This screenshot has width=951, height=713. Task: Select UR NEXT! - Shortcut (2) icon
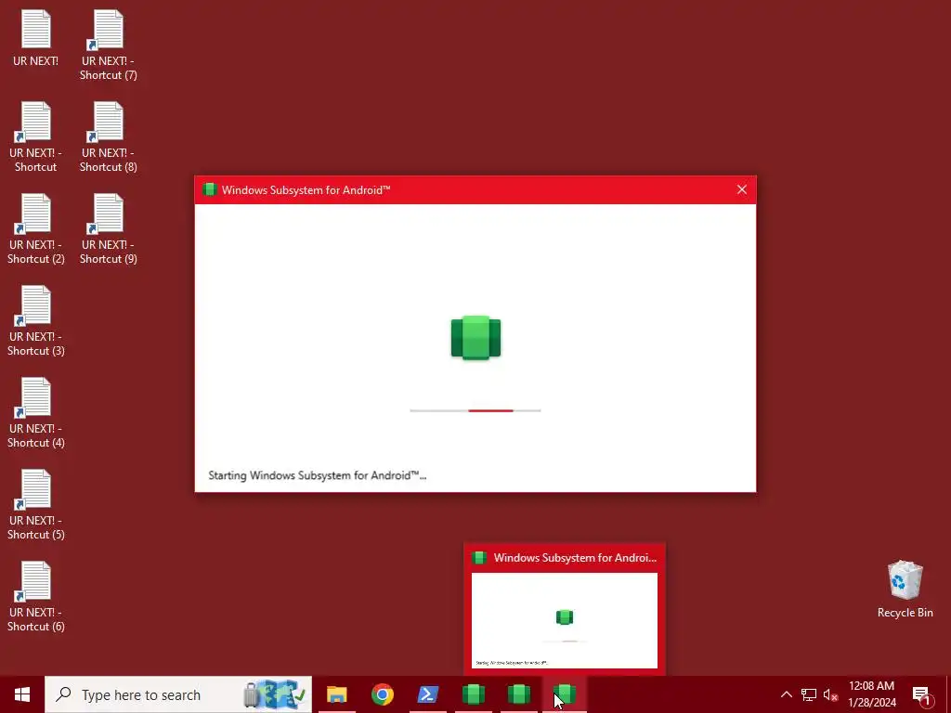pos(36,229)
